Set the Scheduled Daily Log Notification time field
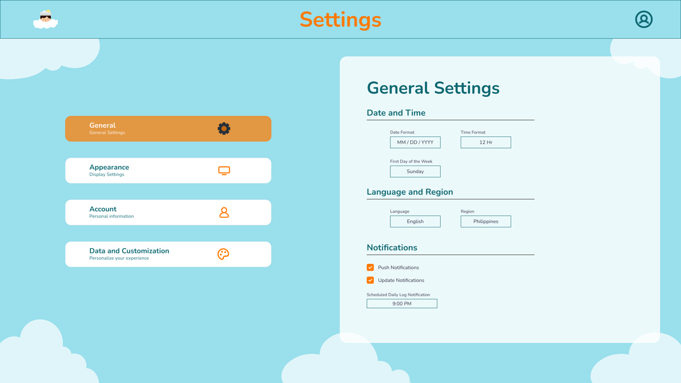 coord(402,304)
